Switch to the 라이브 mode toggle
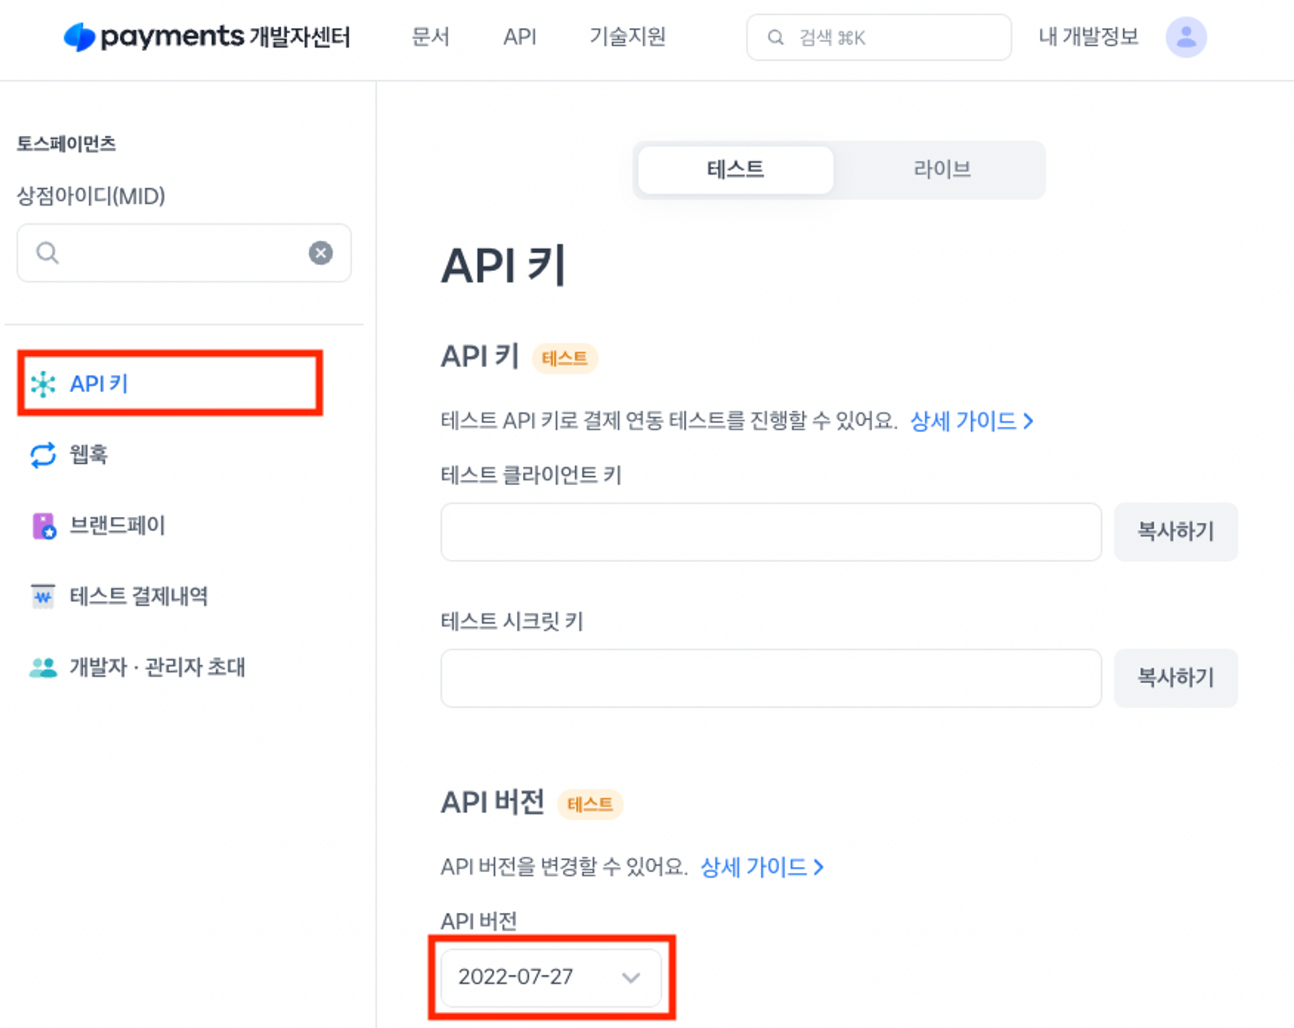Viewport: 1294px width, 1028px height. (941, 170)
